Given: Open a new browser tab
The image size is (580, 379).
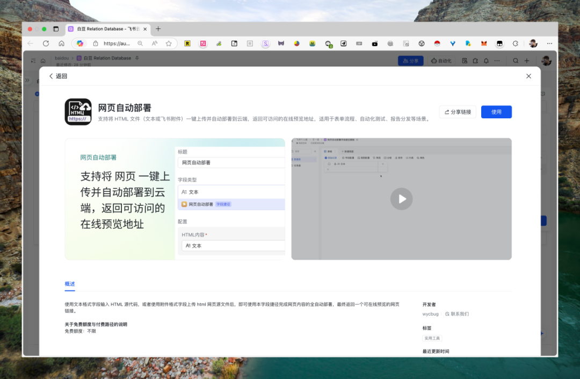Looking at the screenshot, I should (158, 29).
